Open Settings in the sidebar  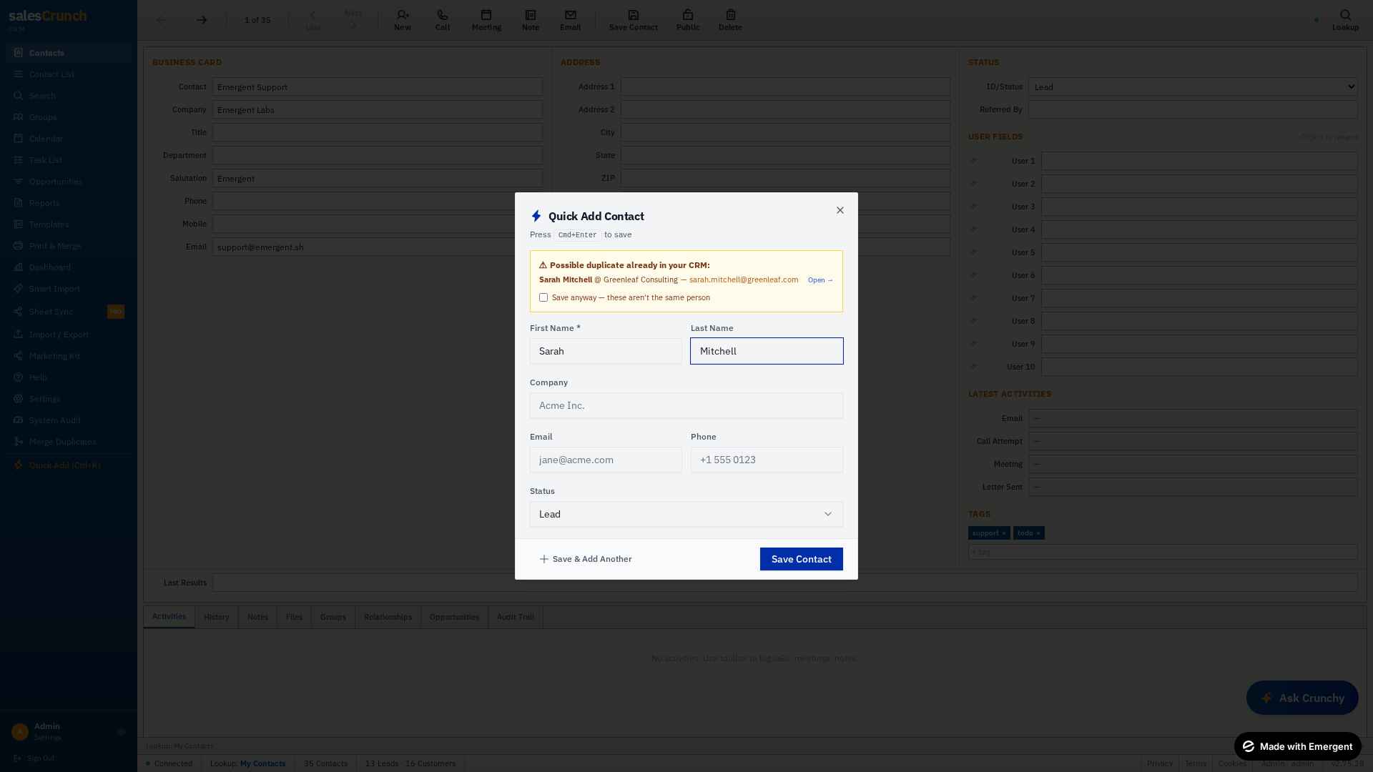click(69, 399)
